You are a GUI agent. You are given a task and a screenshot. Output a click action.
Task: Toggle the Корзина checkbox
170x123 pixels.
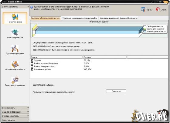pyautogui.click(x=32, y=60)
